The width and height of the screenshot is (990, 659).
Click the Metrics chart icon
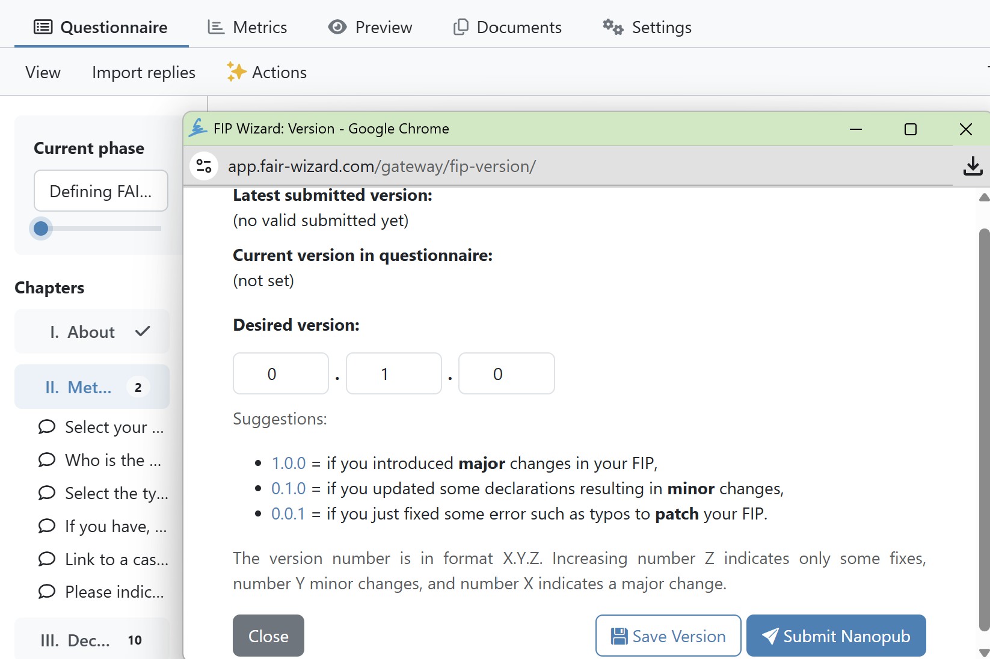coord(215,27)
